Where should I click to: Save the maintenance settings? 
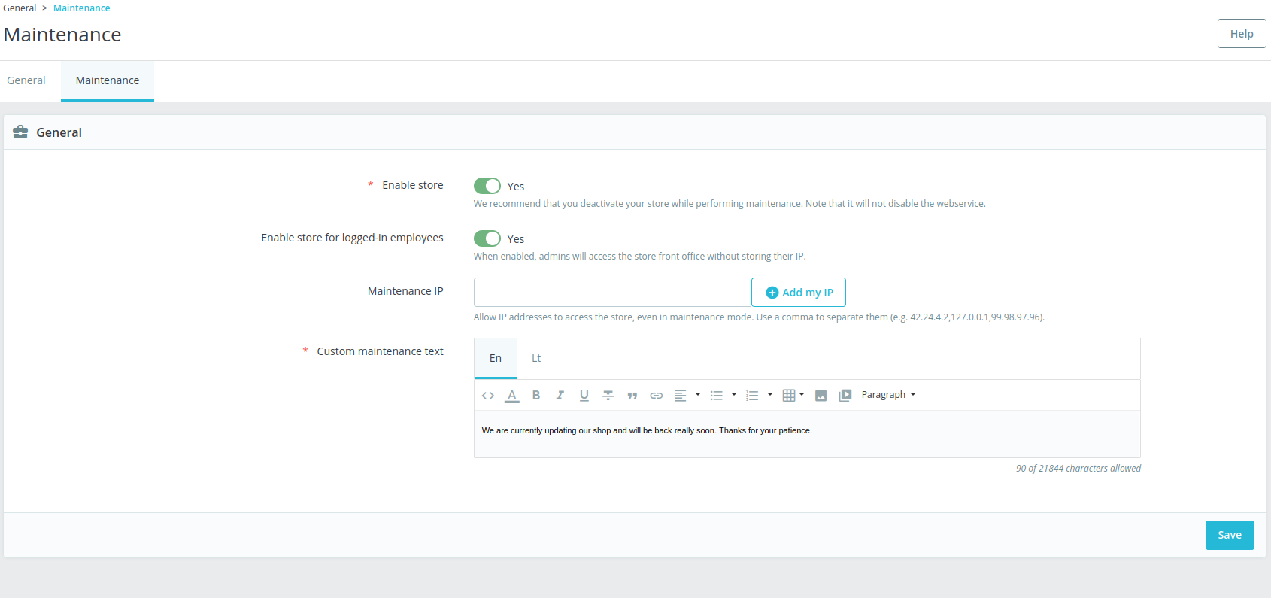1229,535
